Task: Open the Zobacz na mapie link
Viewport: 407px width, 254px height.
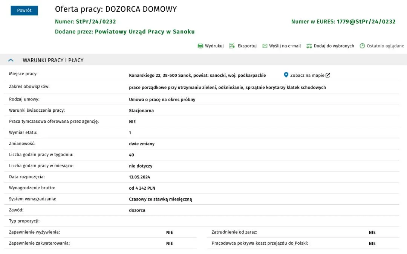Action: pos(307,75)
